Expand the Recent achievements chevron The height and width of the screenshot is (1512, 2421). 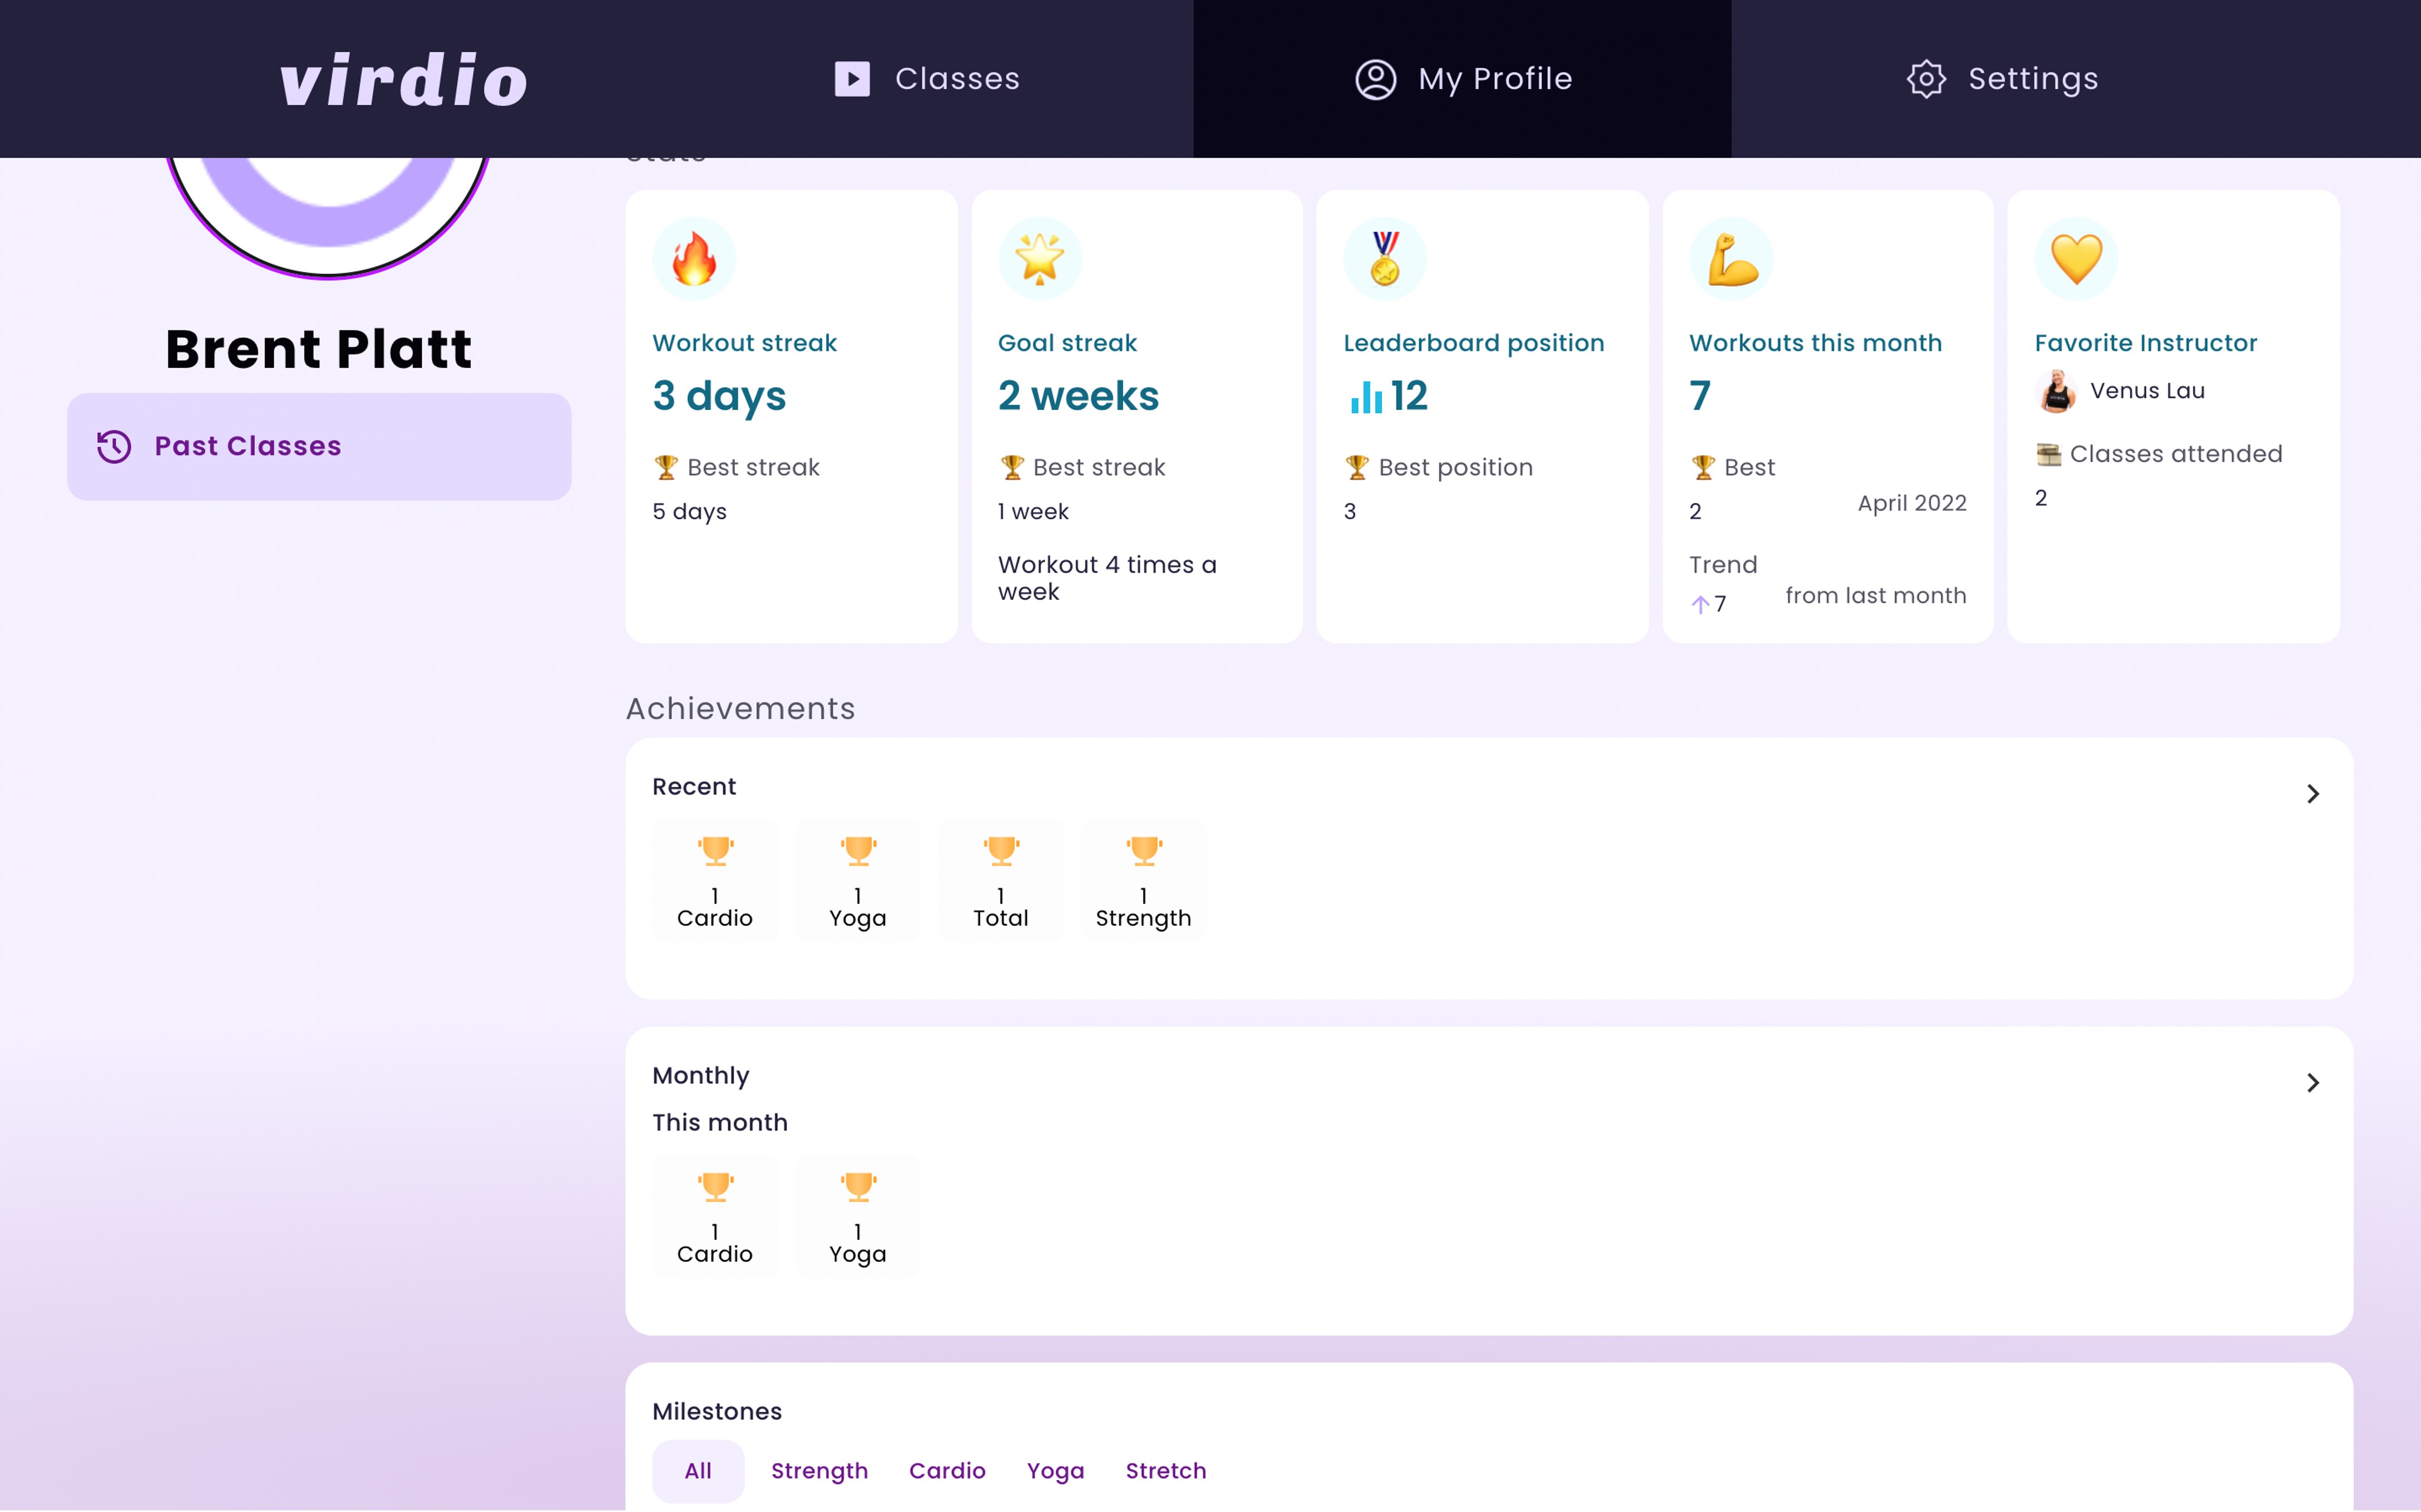point(2312,794)
